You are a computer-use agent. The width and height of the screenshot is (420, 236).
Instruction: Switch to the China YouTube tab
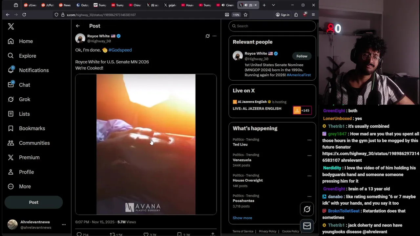pos(135,5)
